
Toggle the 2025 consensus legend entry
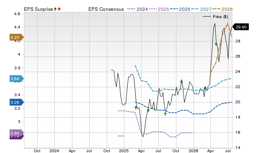click(x=159, y=9)
